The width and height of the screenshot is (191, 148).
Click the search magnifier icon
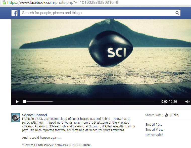[177, 13]
